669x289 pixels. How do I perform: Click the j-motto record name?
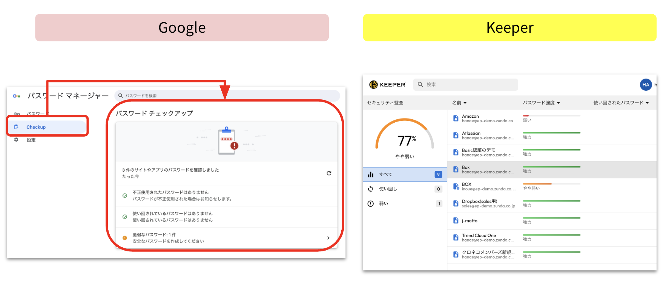tap(470, 221)
